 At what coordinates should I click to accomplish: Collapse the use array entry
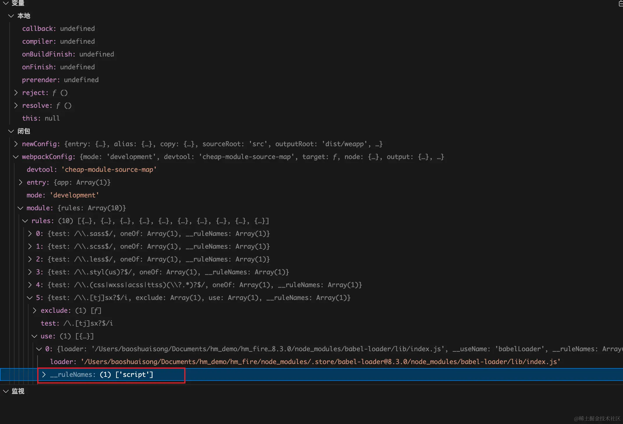35,336
